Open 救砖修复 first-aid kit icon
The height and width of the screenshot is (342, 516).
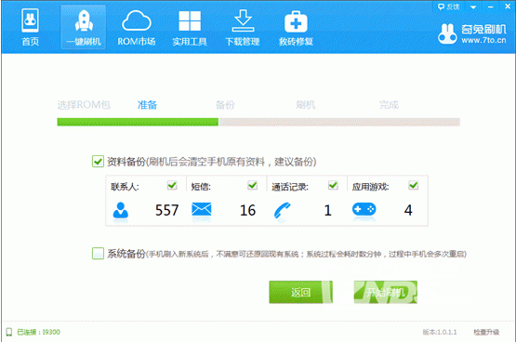pos(296,21)
